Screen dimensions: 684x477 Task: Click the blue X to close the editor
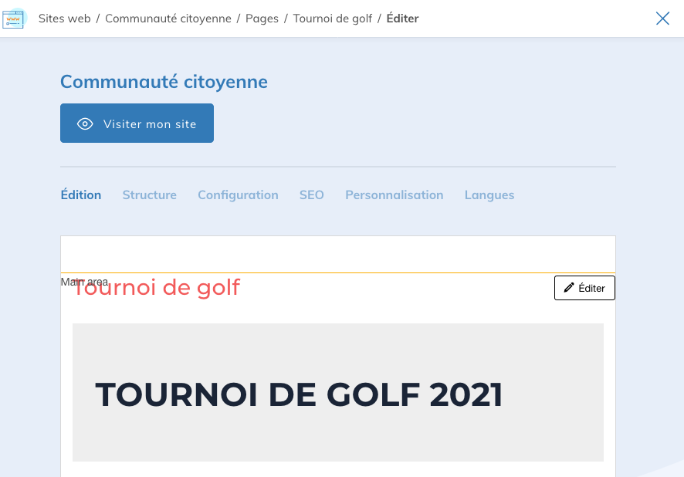coord(662,18)
